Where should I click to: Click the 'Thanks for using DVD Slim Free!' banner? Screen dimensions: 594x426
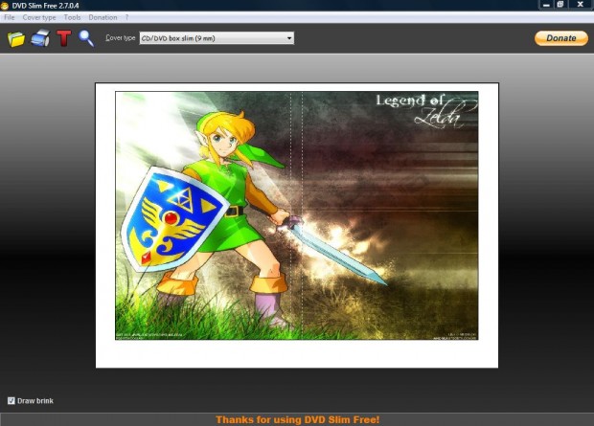coord(297,419)
